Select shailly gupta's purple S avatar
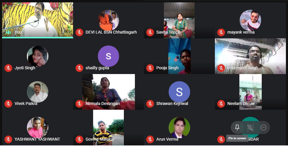Image resolution: width=288 pixels, height=146 pixels. pyautogui.click(x=108, y=56)
